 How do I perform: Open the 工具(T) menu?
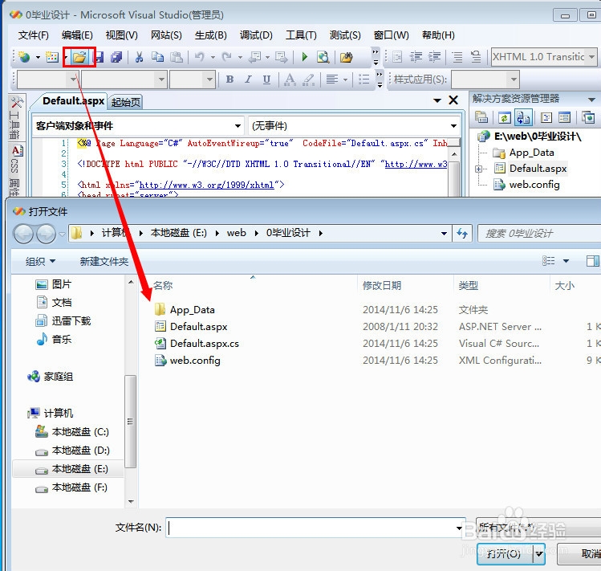click(x=301, y=35)
